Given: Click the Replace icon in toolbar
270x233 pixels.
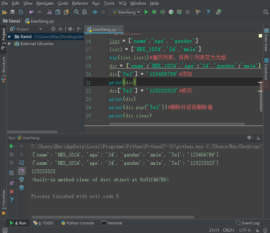Looking at the screenshot, I should [85, 12].
